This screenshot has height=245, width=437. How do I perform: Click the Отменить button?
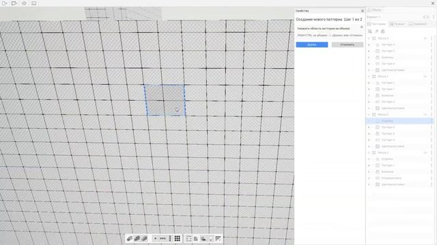tap(348, 45)
